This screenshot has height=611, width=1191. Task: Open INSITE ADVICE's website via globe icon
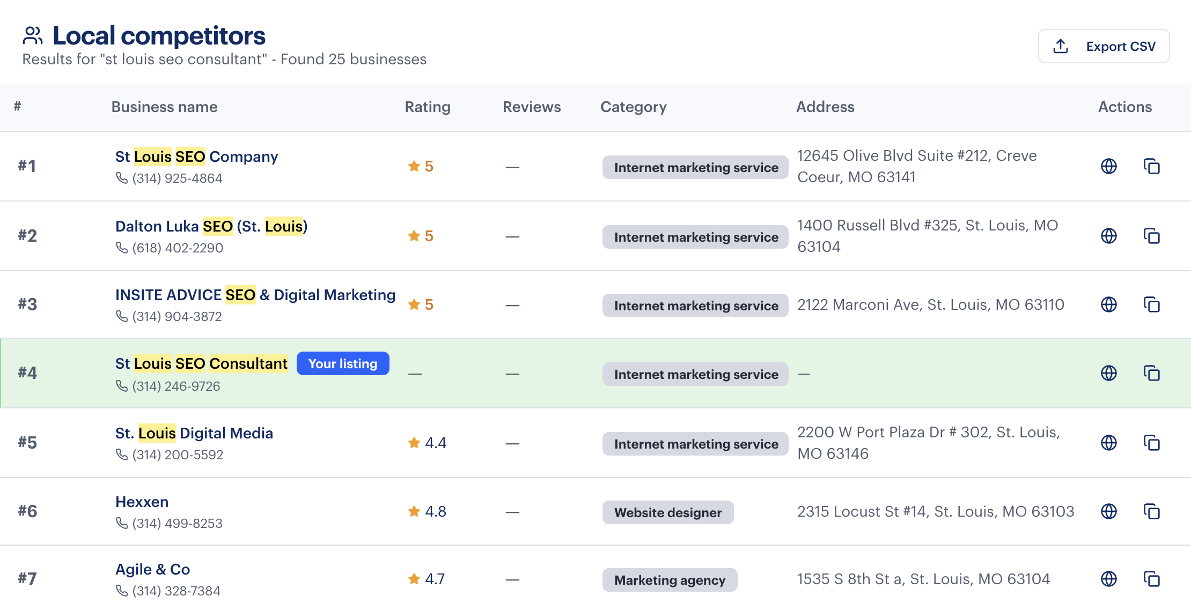pyautogui.click(x=1109, y=304)
